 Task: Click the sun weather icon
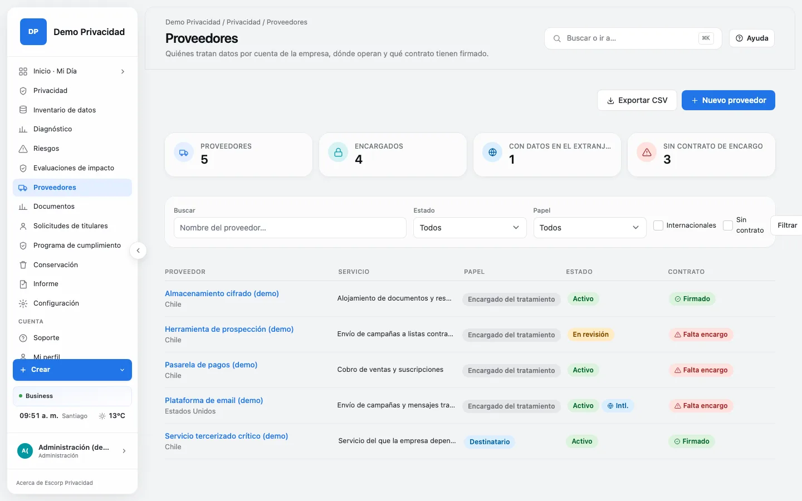point(102,416)
